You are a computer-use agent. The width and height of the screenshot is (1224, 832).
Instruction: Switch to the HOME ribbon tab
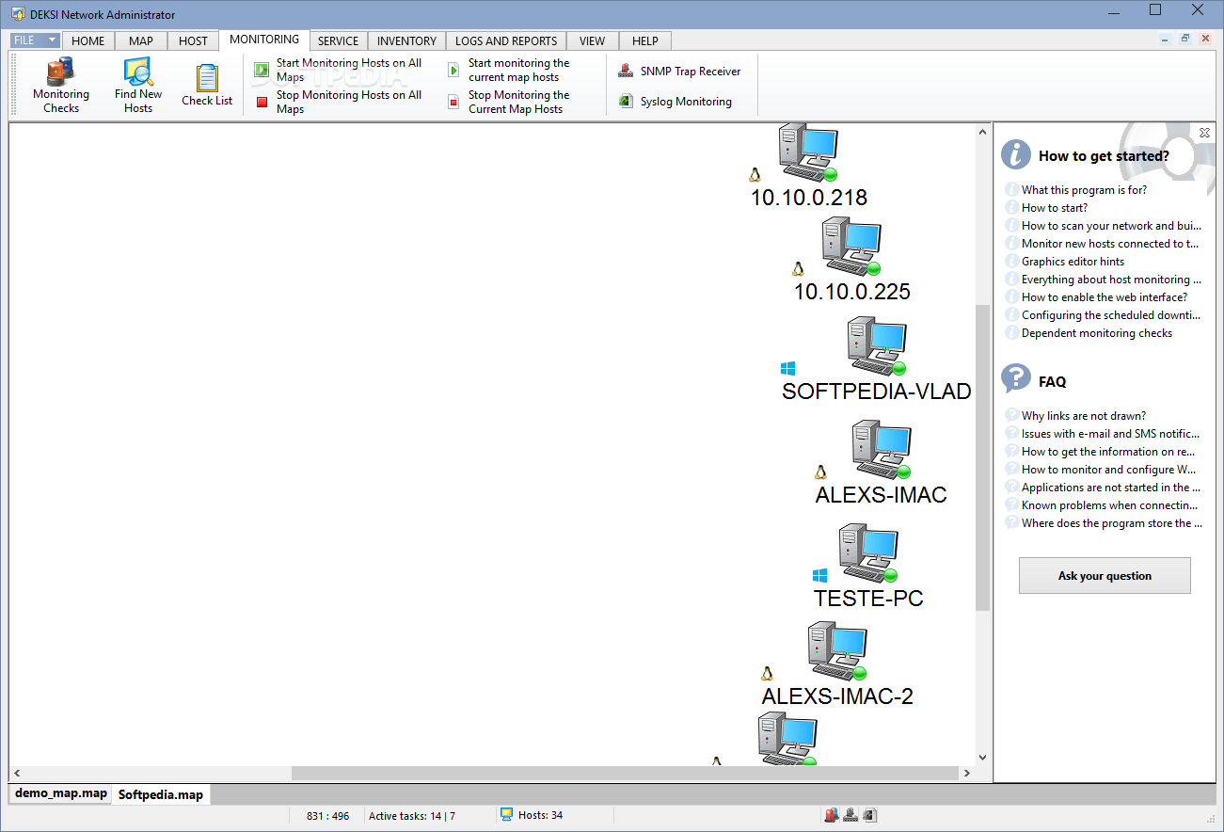tap(88, 40)
